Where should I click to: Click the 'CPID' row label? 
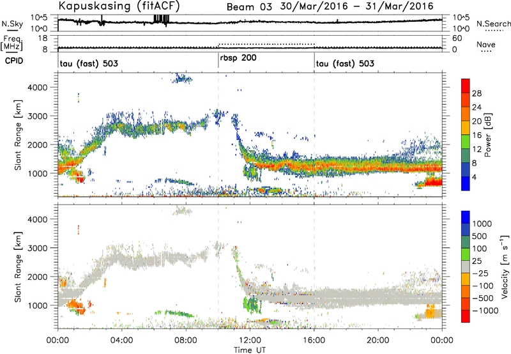(x=14, y=61)
